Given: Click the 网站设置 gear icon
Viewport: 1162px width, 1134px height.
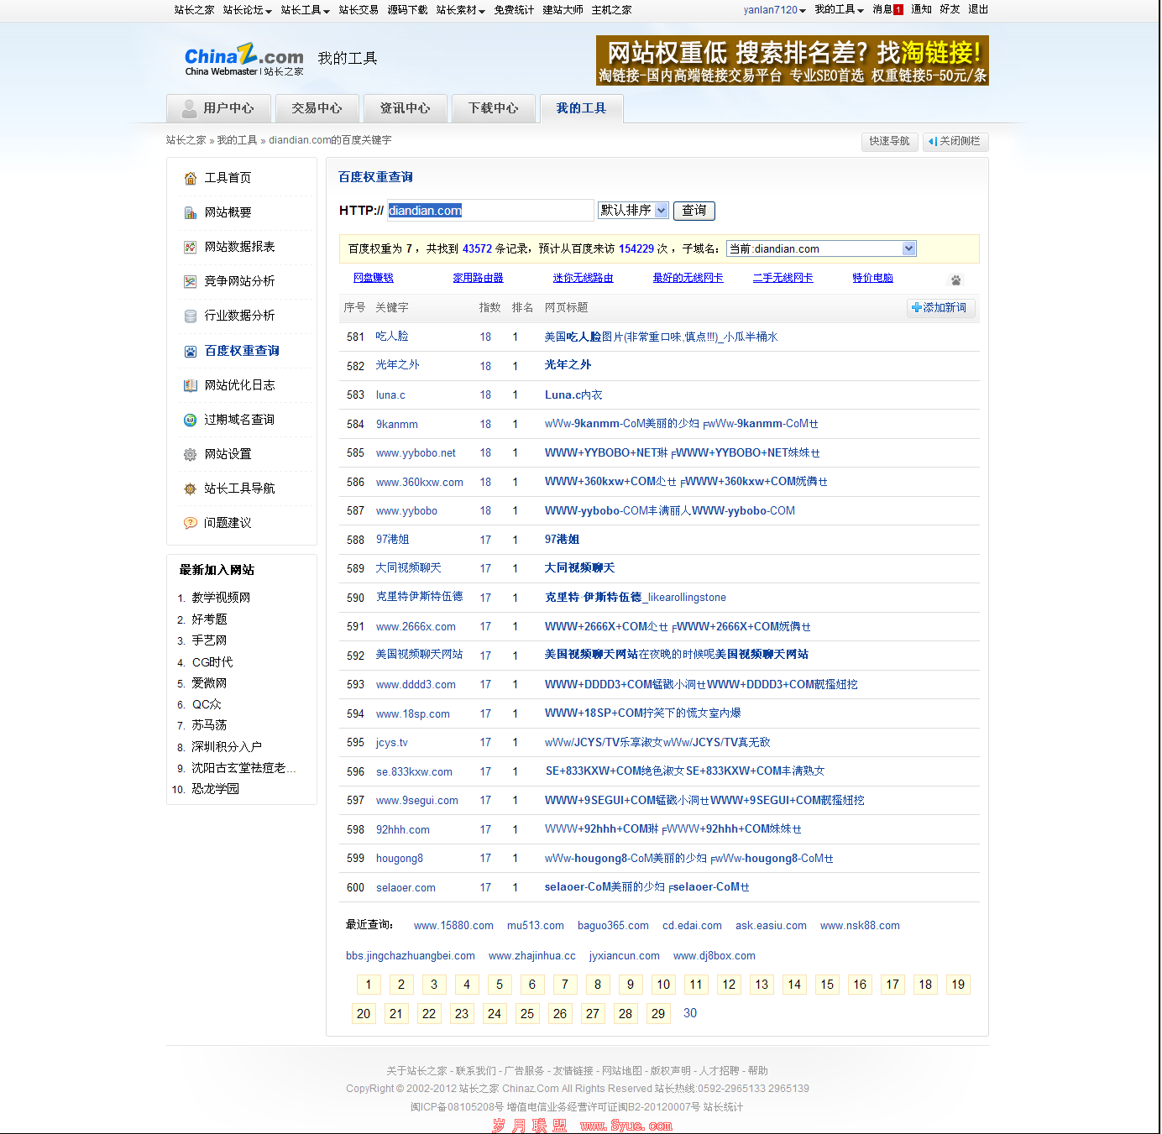Looking at the screenshot, I should pos(191,454).
